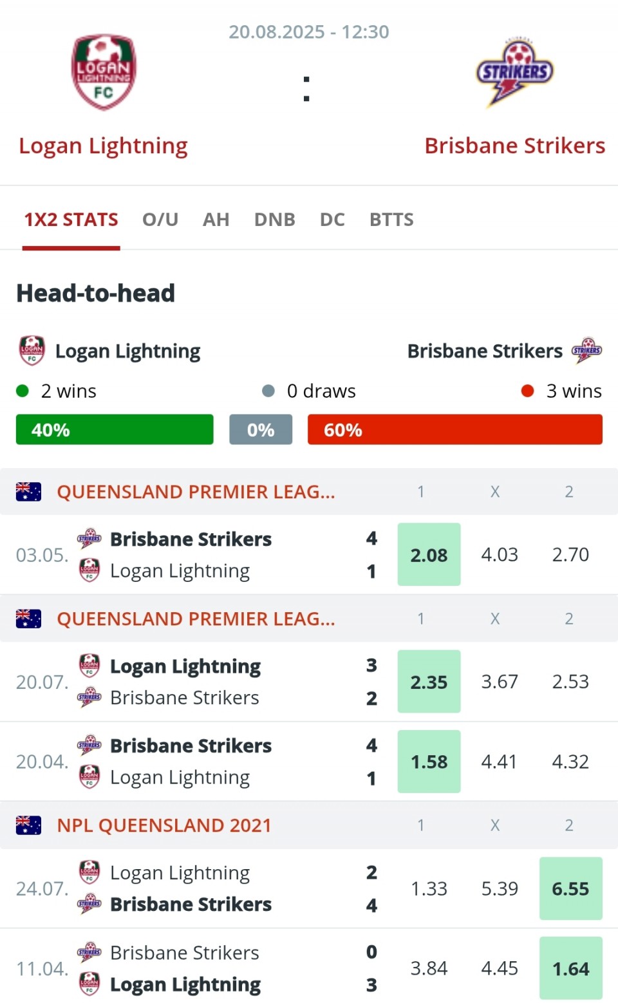Click the 6.55 highlighted odds
This screenshot has width=618, height=1003.
(571, 888)
